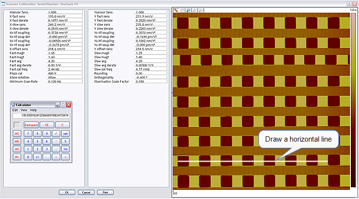Click digit 3 on the Calculator
Screen dimensions: 359x199
47,149
